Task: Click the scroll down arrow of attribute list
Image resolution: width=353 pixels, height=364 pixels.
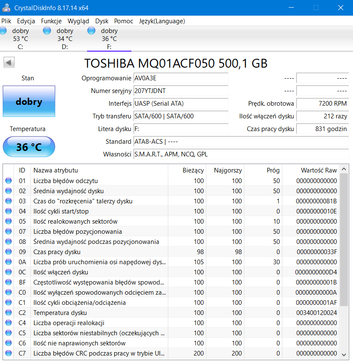Action: [x=344, y=354]
